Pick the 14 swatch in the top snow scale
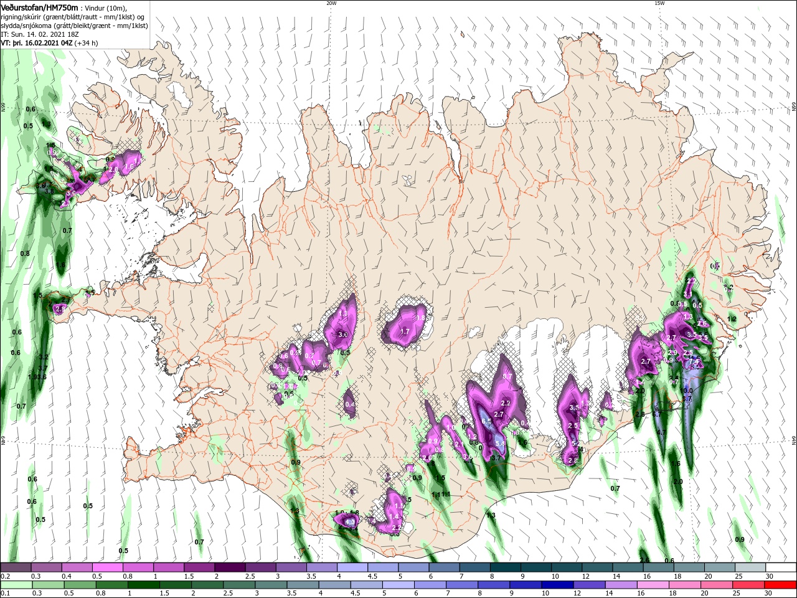Image resolution: width=797 pixels, height=598 pixels. click(x=628, y=567)
